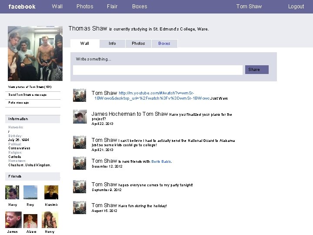Open the YouTube link in Tom's post
Screen dimensions: 313x235
point(152,95)
